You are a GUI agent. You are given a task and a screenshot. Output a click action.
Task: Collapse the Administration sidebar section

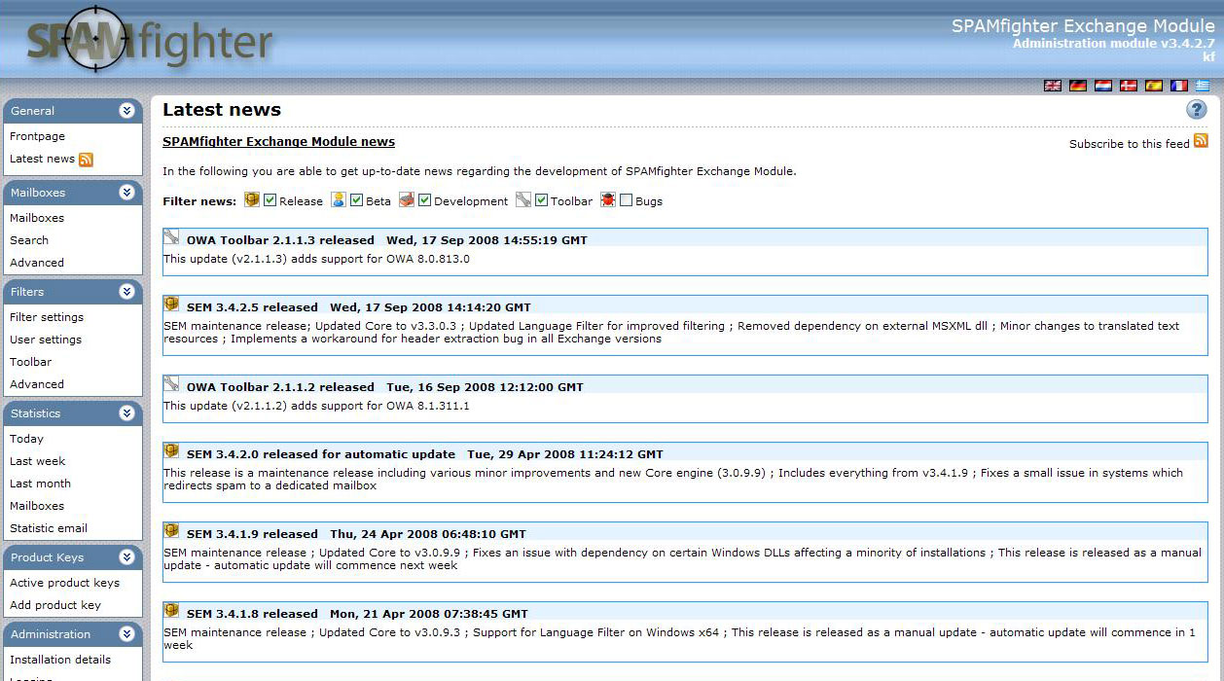click(x=126, y=634)
